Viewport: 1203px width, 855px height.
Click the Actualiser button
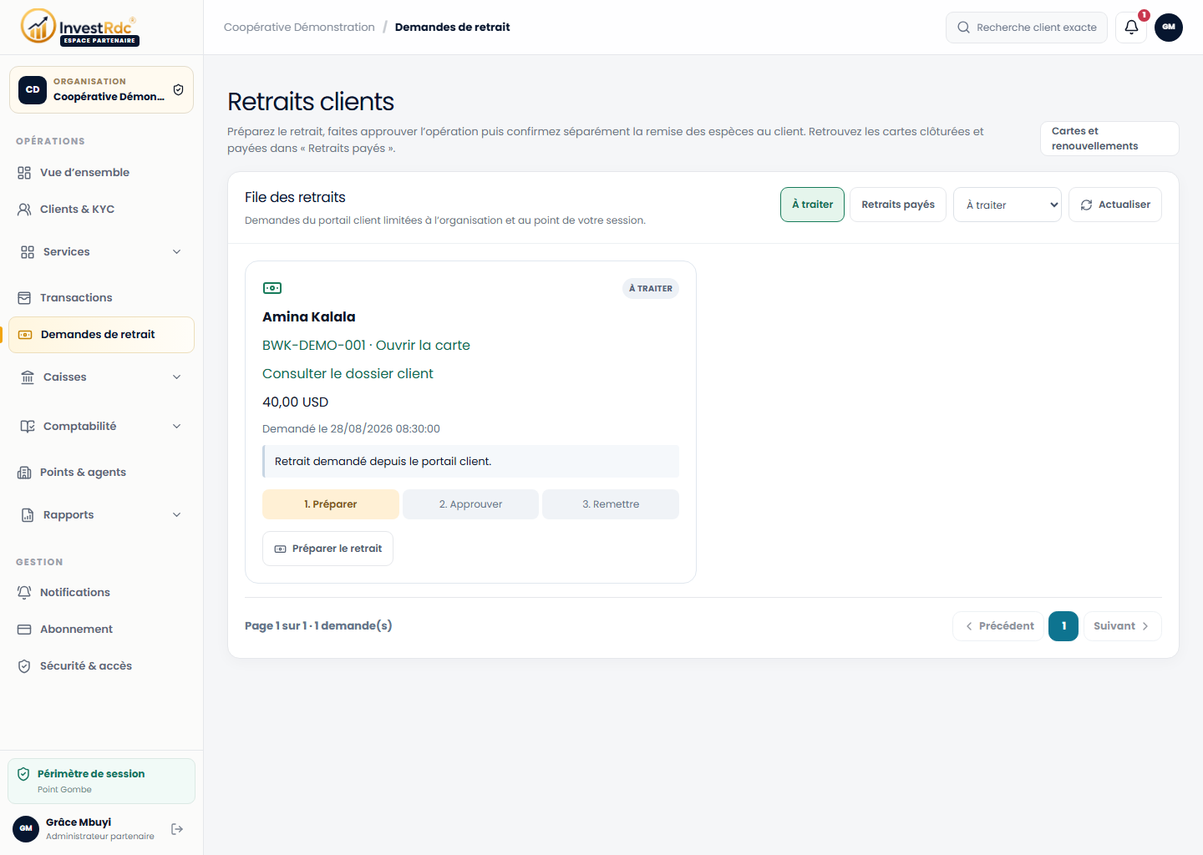pos(1114,205)
